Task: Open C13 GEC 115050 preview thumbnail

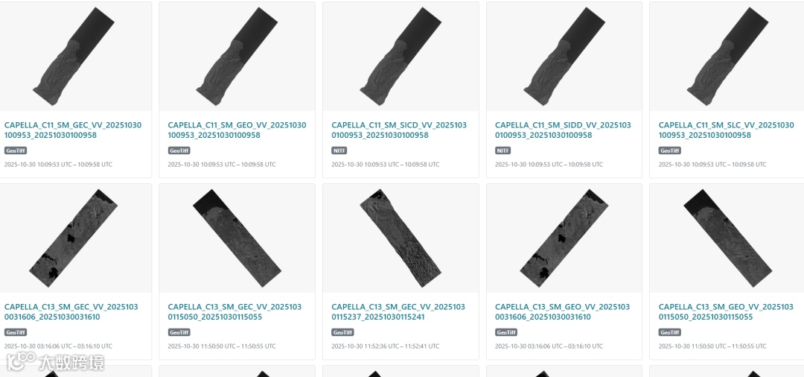Action: pyautogui.click(x=237, y=238)
